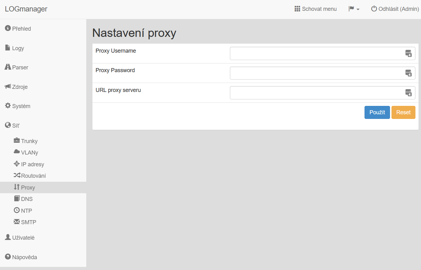This screenshot has width=421, height=270.
Task: Click the Proxy Password label
Action: tap(115, 70)
